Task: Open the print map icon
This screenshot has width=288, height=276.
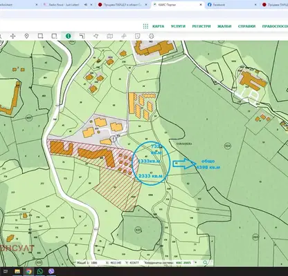Action: 152,36
